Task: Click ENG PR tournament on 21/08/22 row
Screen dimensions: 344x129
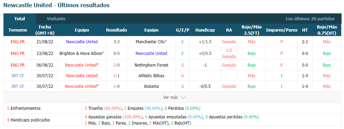Action: 18,42
